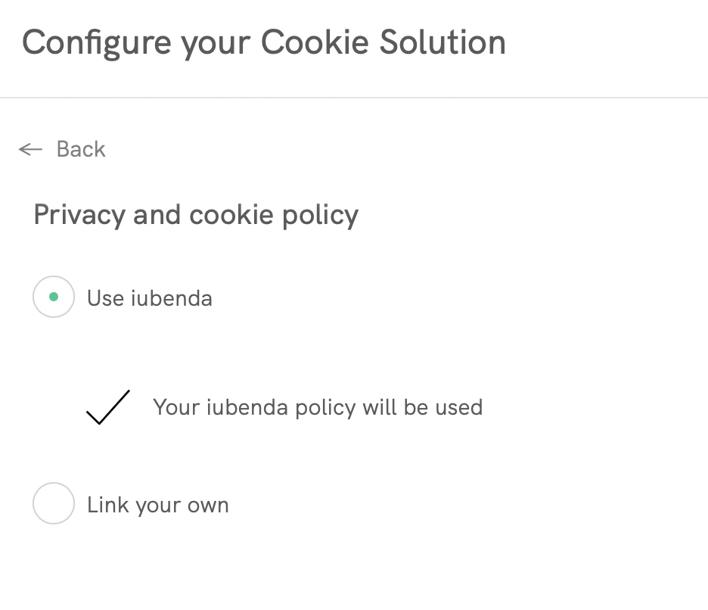The image size is (708, 610).
Task: Click the black checkmark icon
Action: coord(108,407)
